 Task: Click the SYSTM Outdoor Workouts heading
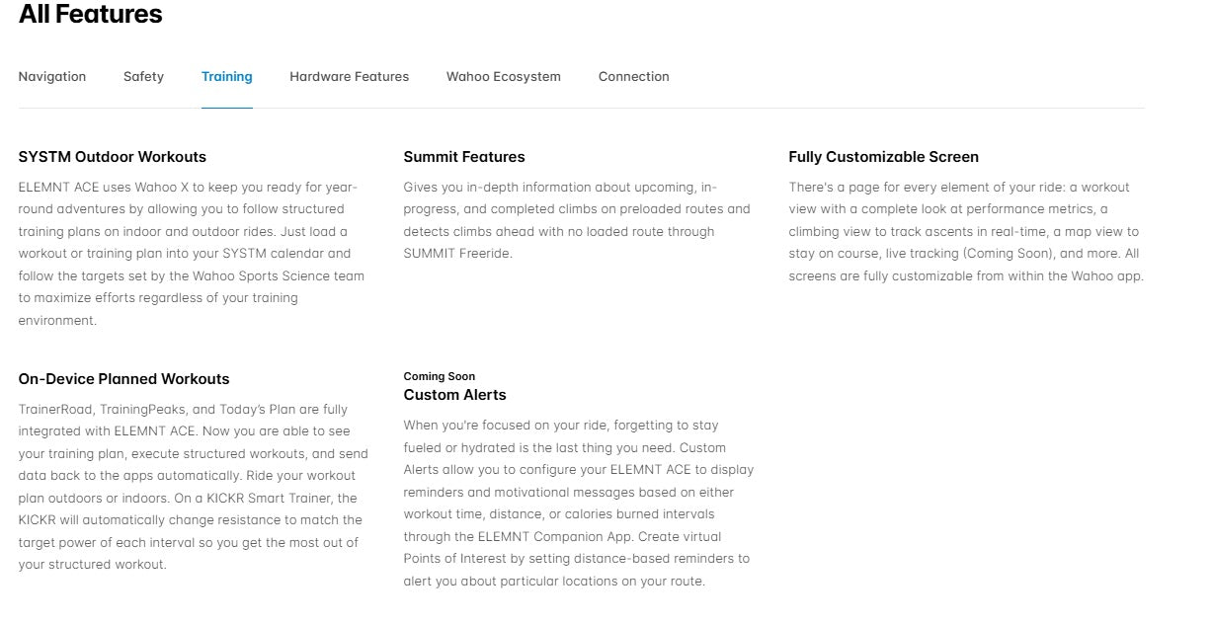pos(112,157)
